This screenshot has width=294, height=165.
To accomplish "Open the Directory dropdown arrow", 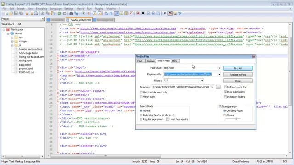I will [x=212, y=87].
